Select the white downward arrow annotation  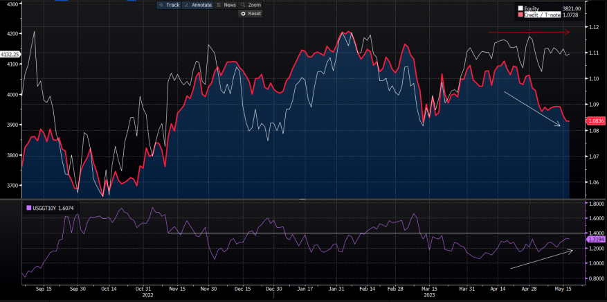coord(532,109)
